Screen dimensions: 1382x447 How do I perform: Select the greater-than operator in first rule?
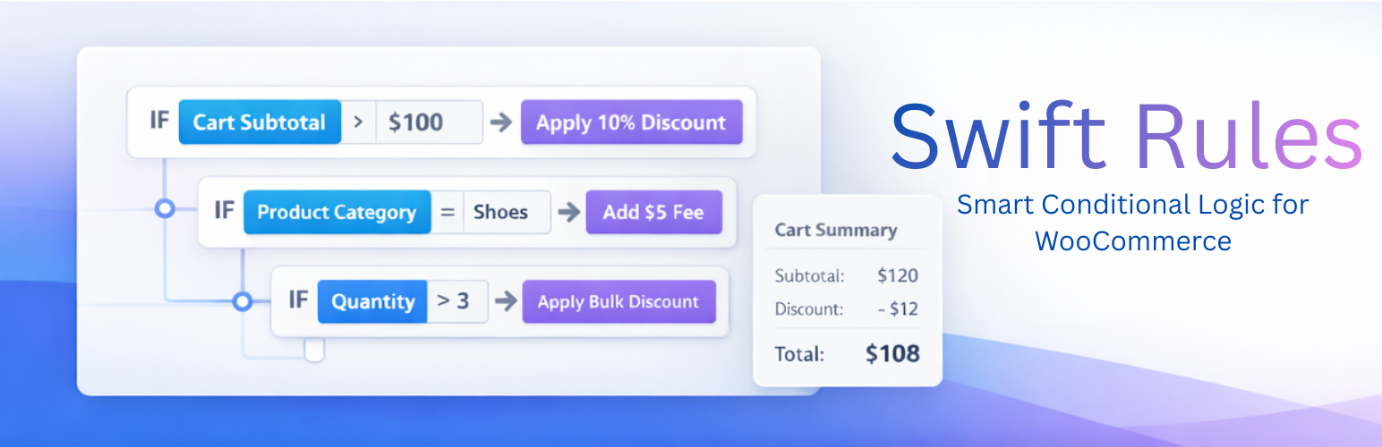pyautogui.click(x=359, y=122)
